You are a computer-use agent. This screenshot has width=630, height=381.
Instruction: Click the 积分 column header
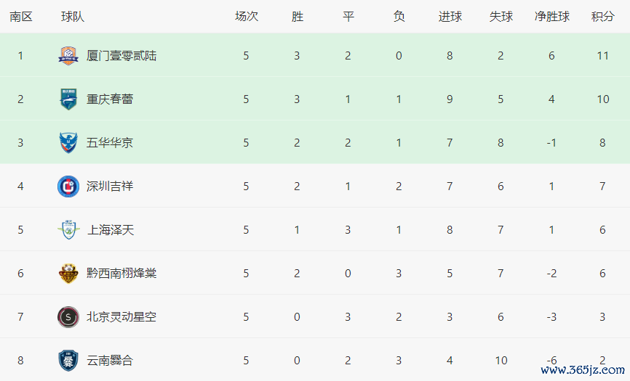[x=603, y=16]
